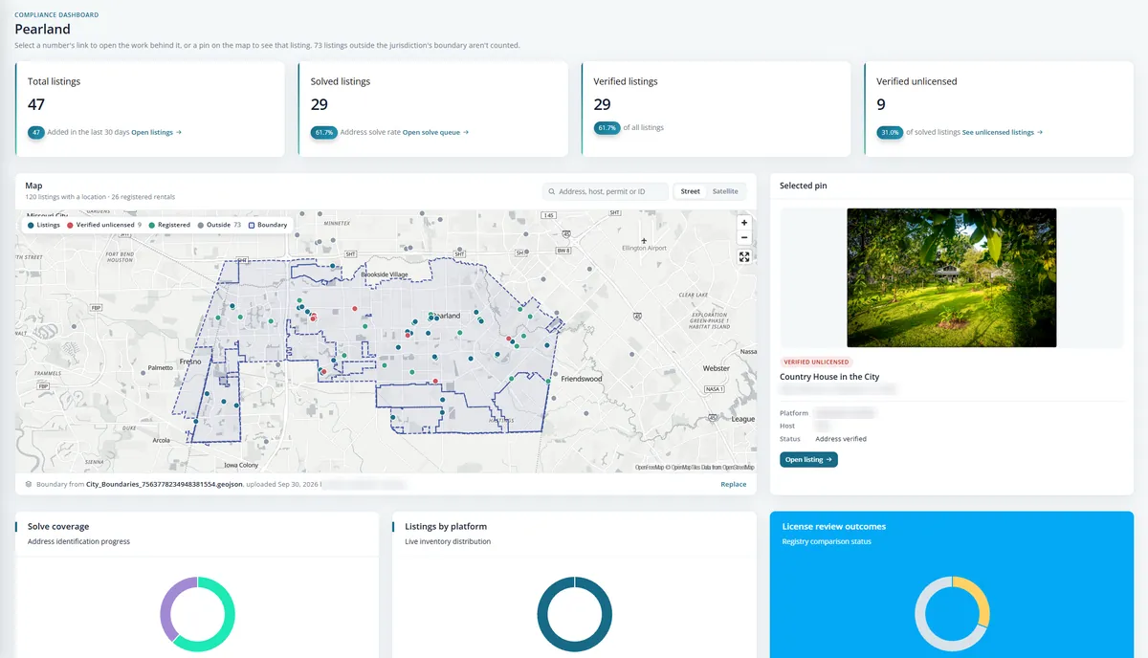1148x658 pixels.
Task: Click the arrow next to See unlicensed listings
Action: point(1040,132)
